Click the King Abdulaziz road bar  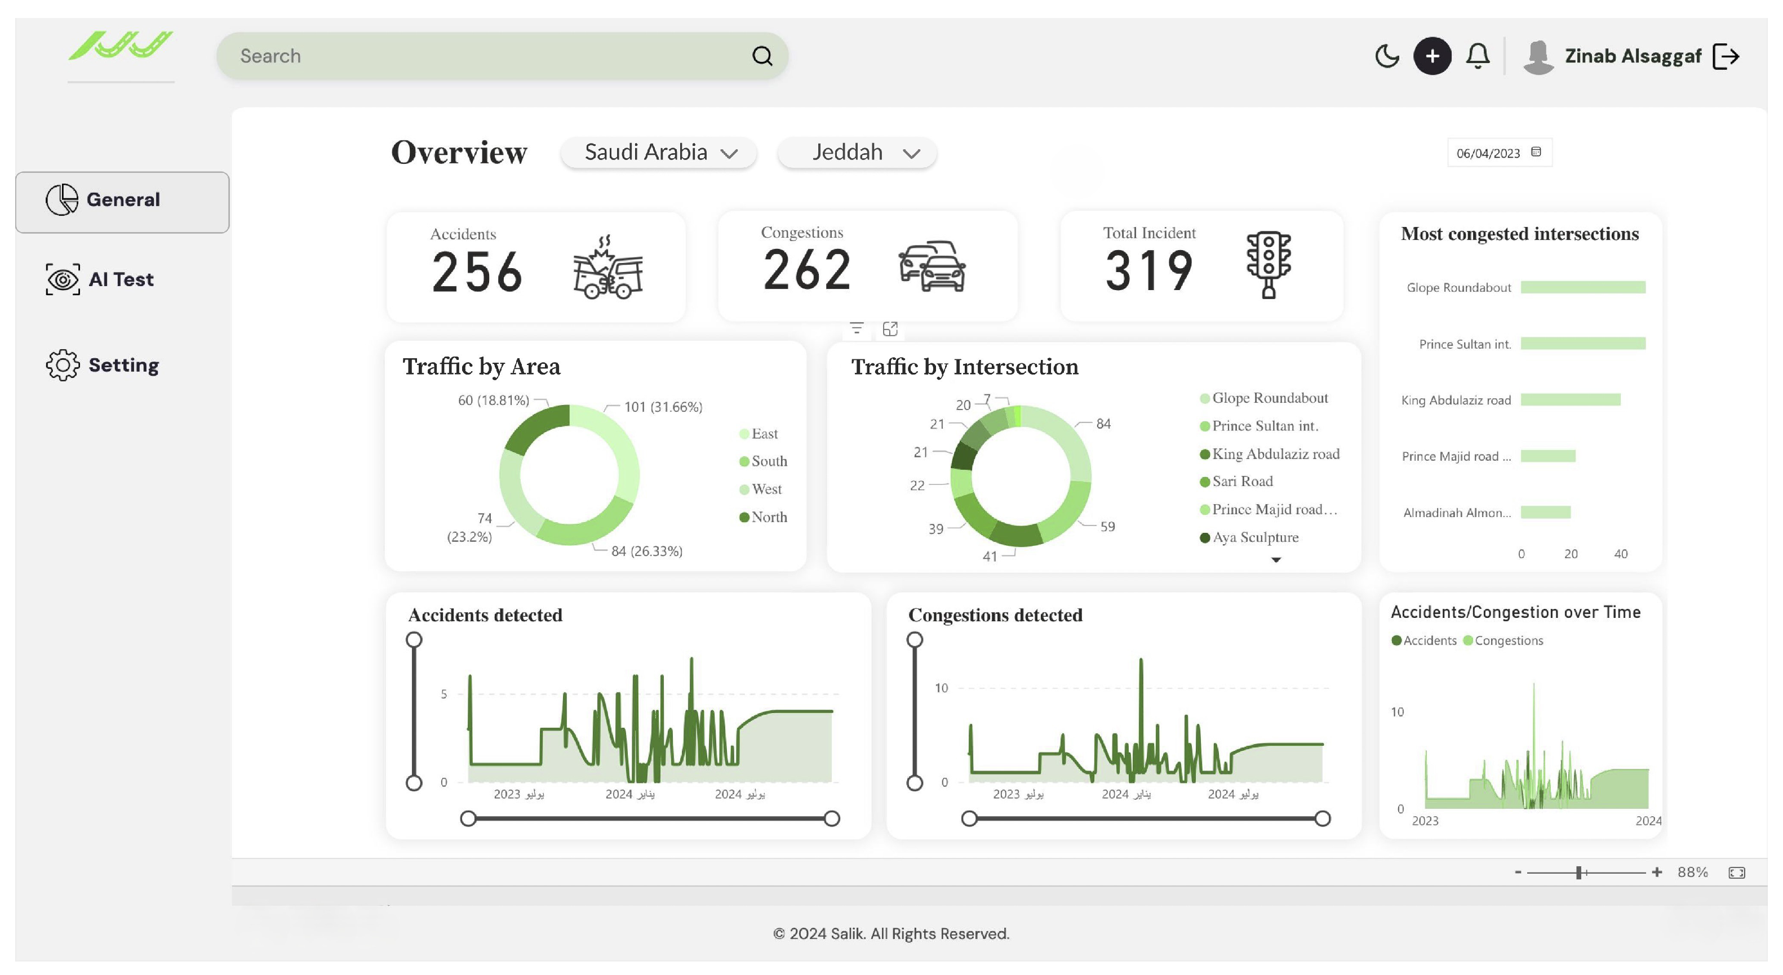[x=1571, y=399]
